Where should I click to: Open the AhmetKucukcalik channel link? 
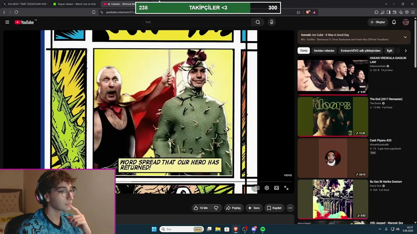(380, 145)
